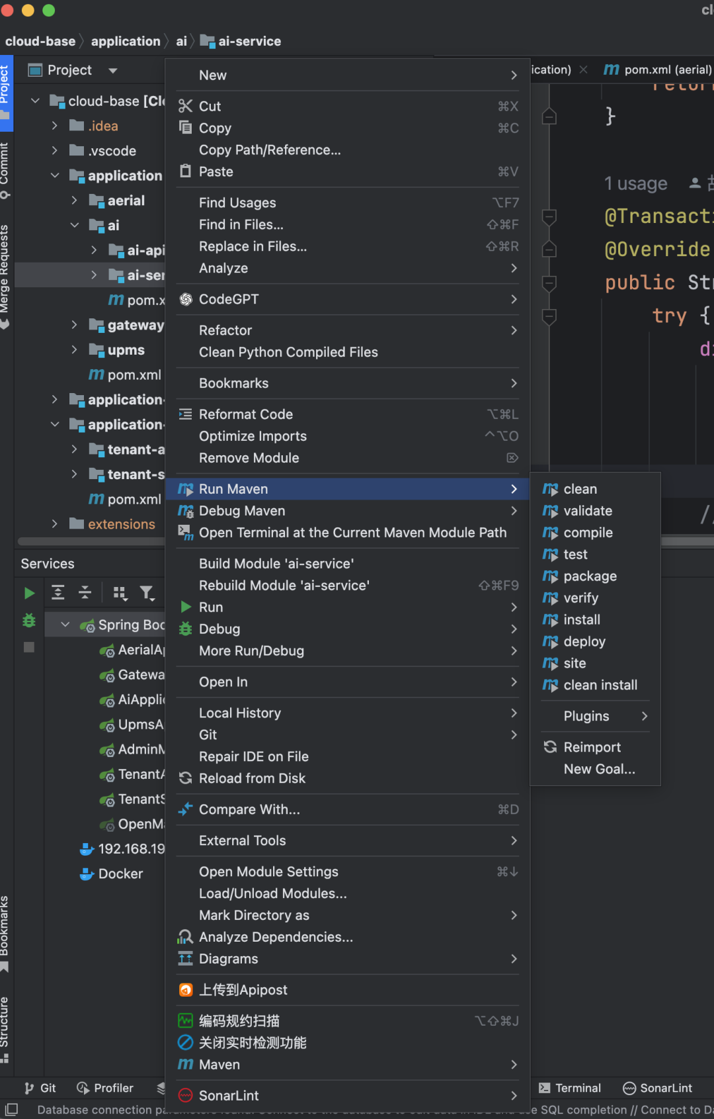
Task: Click Expand All icon in Services toolbar
Action: (58, 593)
